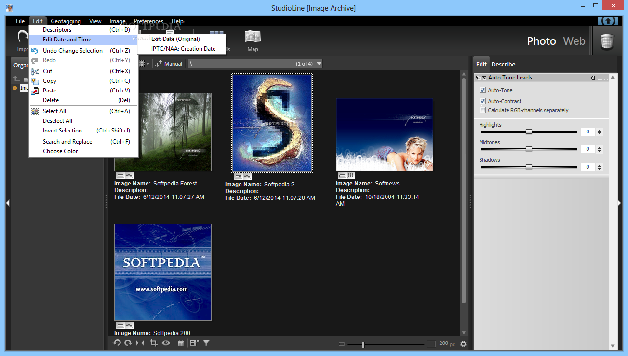This screenshot has width=628, height=356.
Task: Click the thumbnail size slider handle
Action: coord(363,344)
